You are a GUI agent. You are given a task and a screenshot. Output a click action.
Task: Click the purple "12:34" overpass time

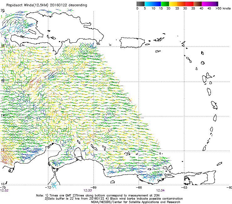[161, 191]
